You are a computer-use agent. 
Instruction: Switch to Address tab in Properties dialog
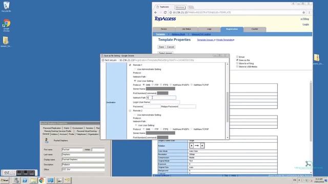pos(54,134)
